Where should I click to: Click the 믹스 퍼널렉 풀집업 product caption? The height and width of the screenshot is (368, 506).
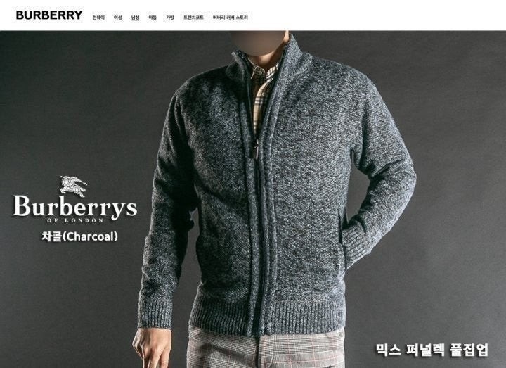coord(432,350)
